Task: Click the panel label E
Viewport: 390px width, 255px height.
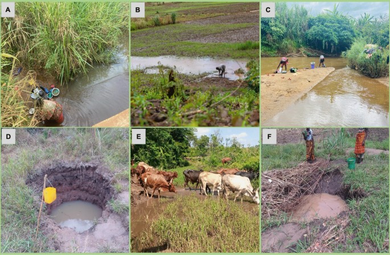Action: click(138, 137)
